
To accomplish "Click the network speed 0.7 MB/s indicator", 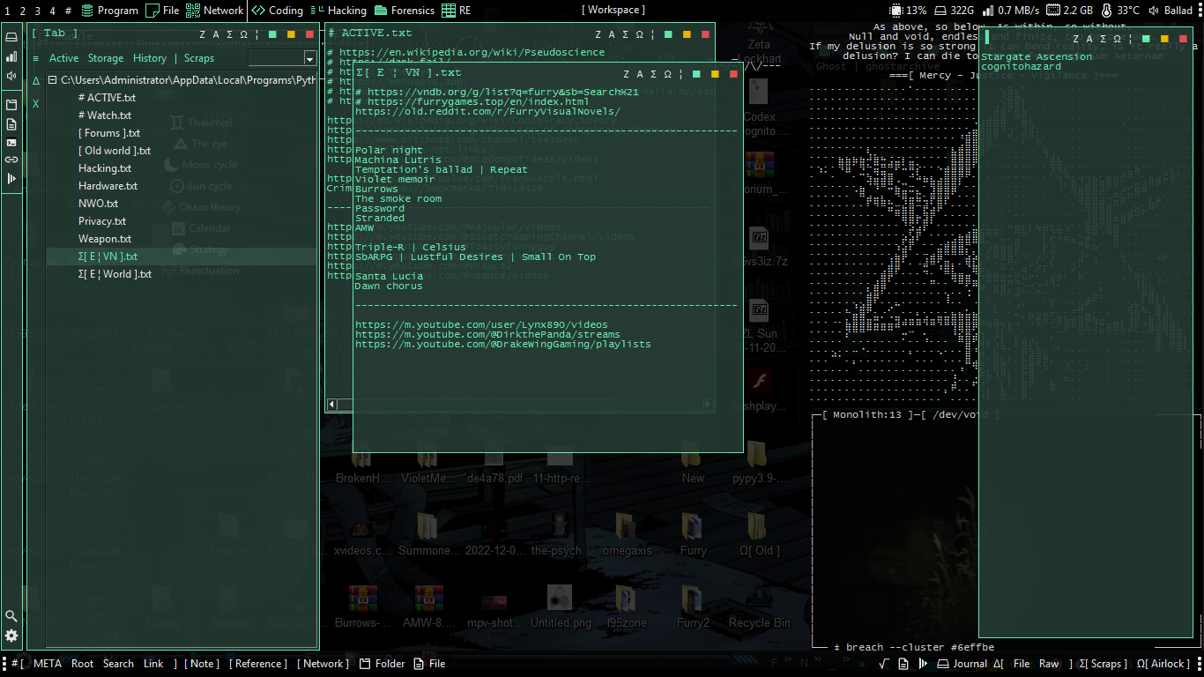I will (1010, 11).
